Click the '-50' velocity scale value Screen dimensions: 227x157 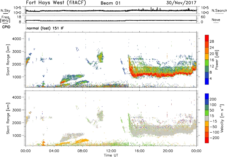[x=213, y=127]
